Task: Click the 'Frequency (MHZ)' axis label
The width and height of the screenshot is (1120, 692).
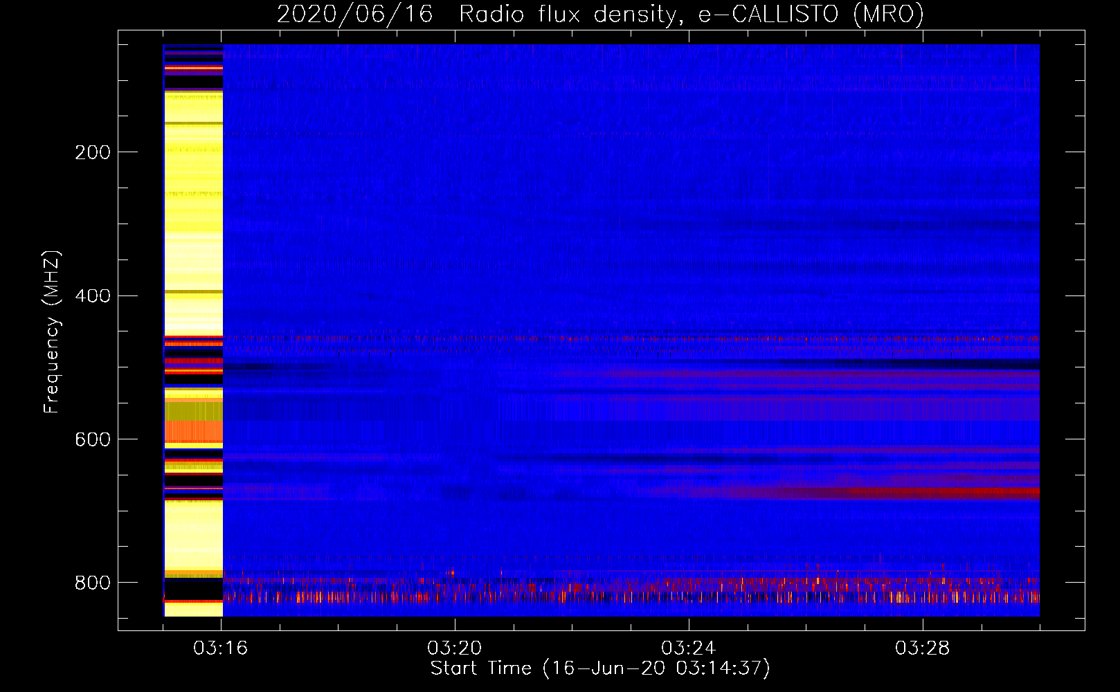Action: [x=51, y=331]
